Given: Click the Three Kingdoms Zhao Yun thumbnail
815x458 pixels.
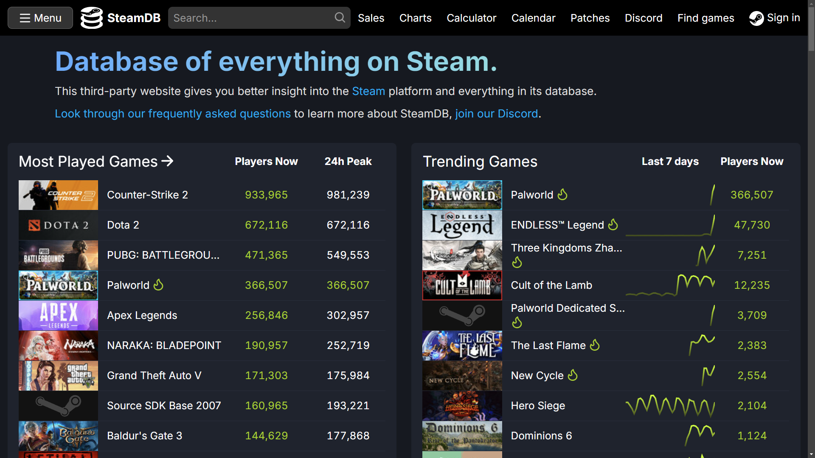Looking at the screenshot, I should tap(462, 255).
